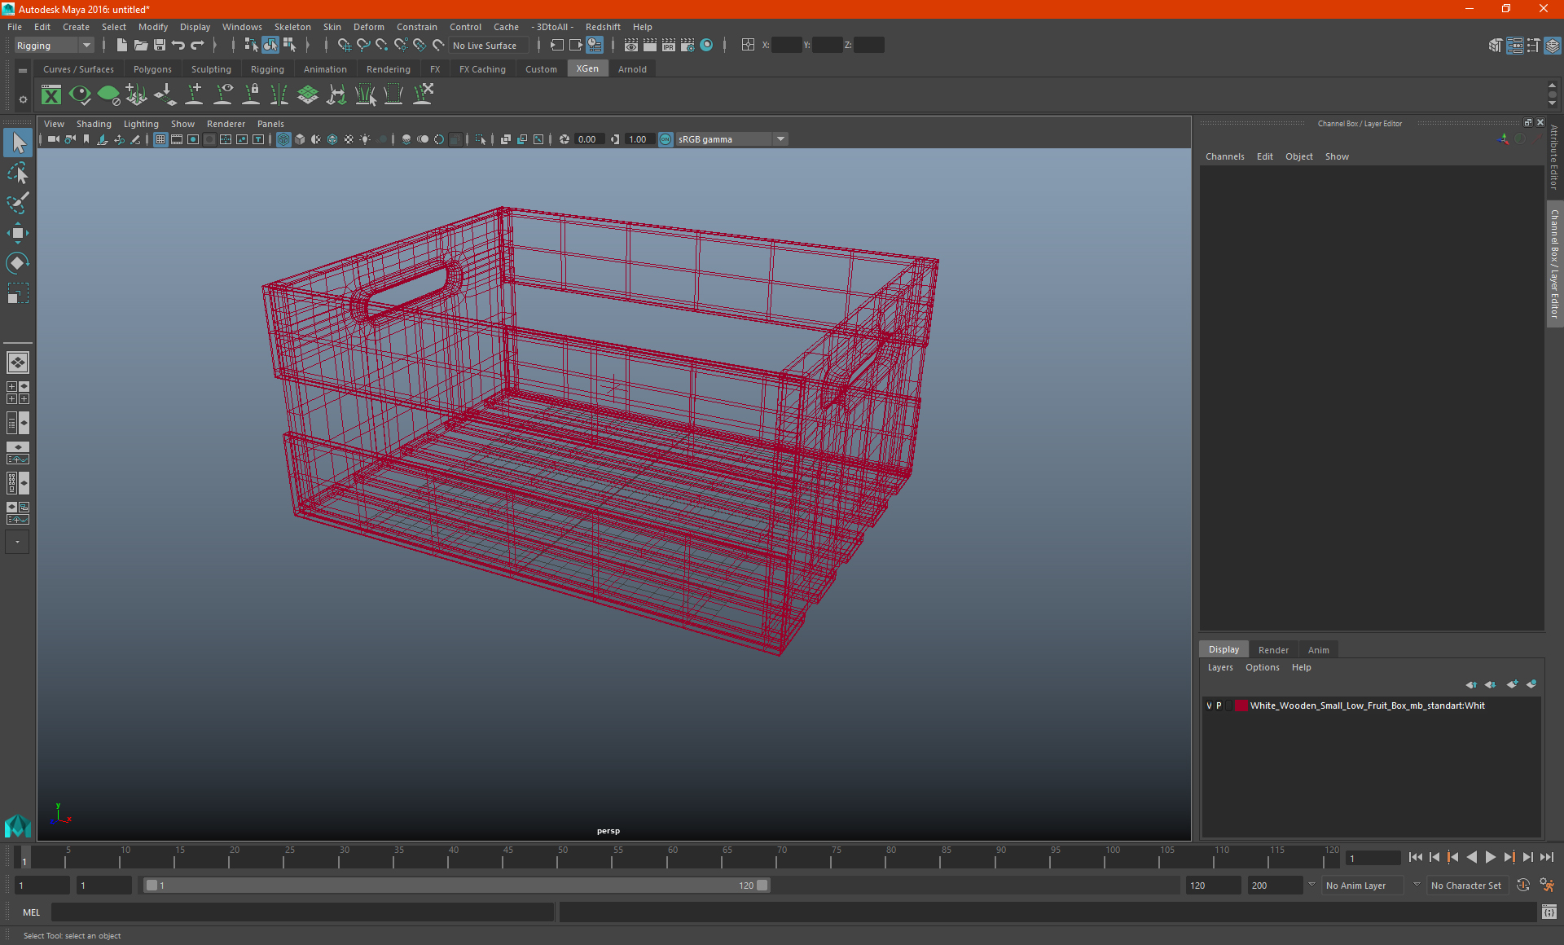Open Render View clapperboard icon
The height and width of the screenshot is (945, 1564).
(x=631, y=46)
